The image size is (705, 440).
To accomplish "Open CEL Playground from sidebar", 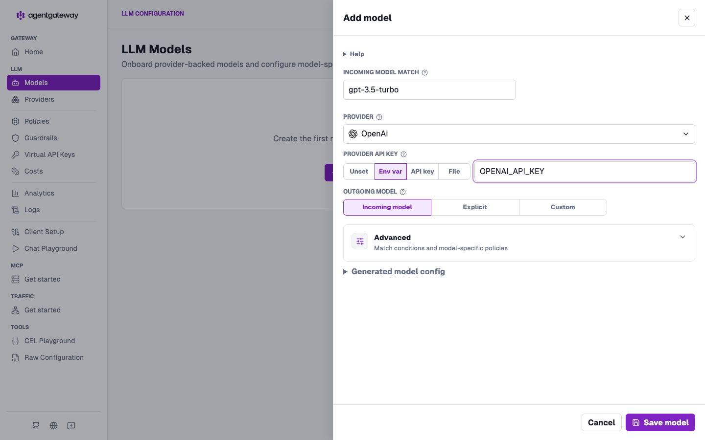I will [53, 341].
